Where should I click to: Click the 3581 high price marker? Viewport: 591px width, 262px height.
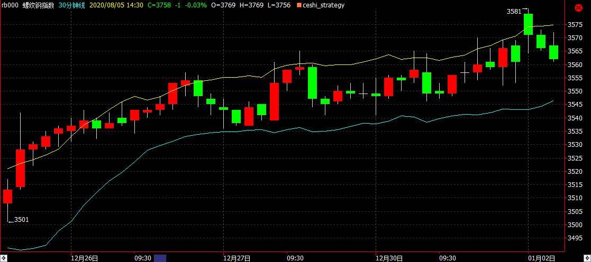tap(514, 12)
